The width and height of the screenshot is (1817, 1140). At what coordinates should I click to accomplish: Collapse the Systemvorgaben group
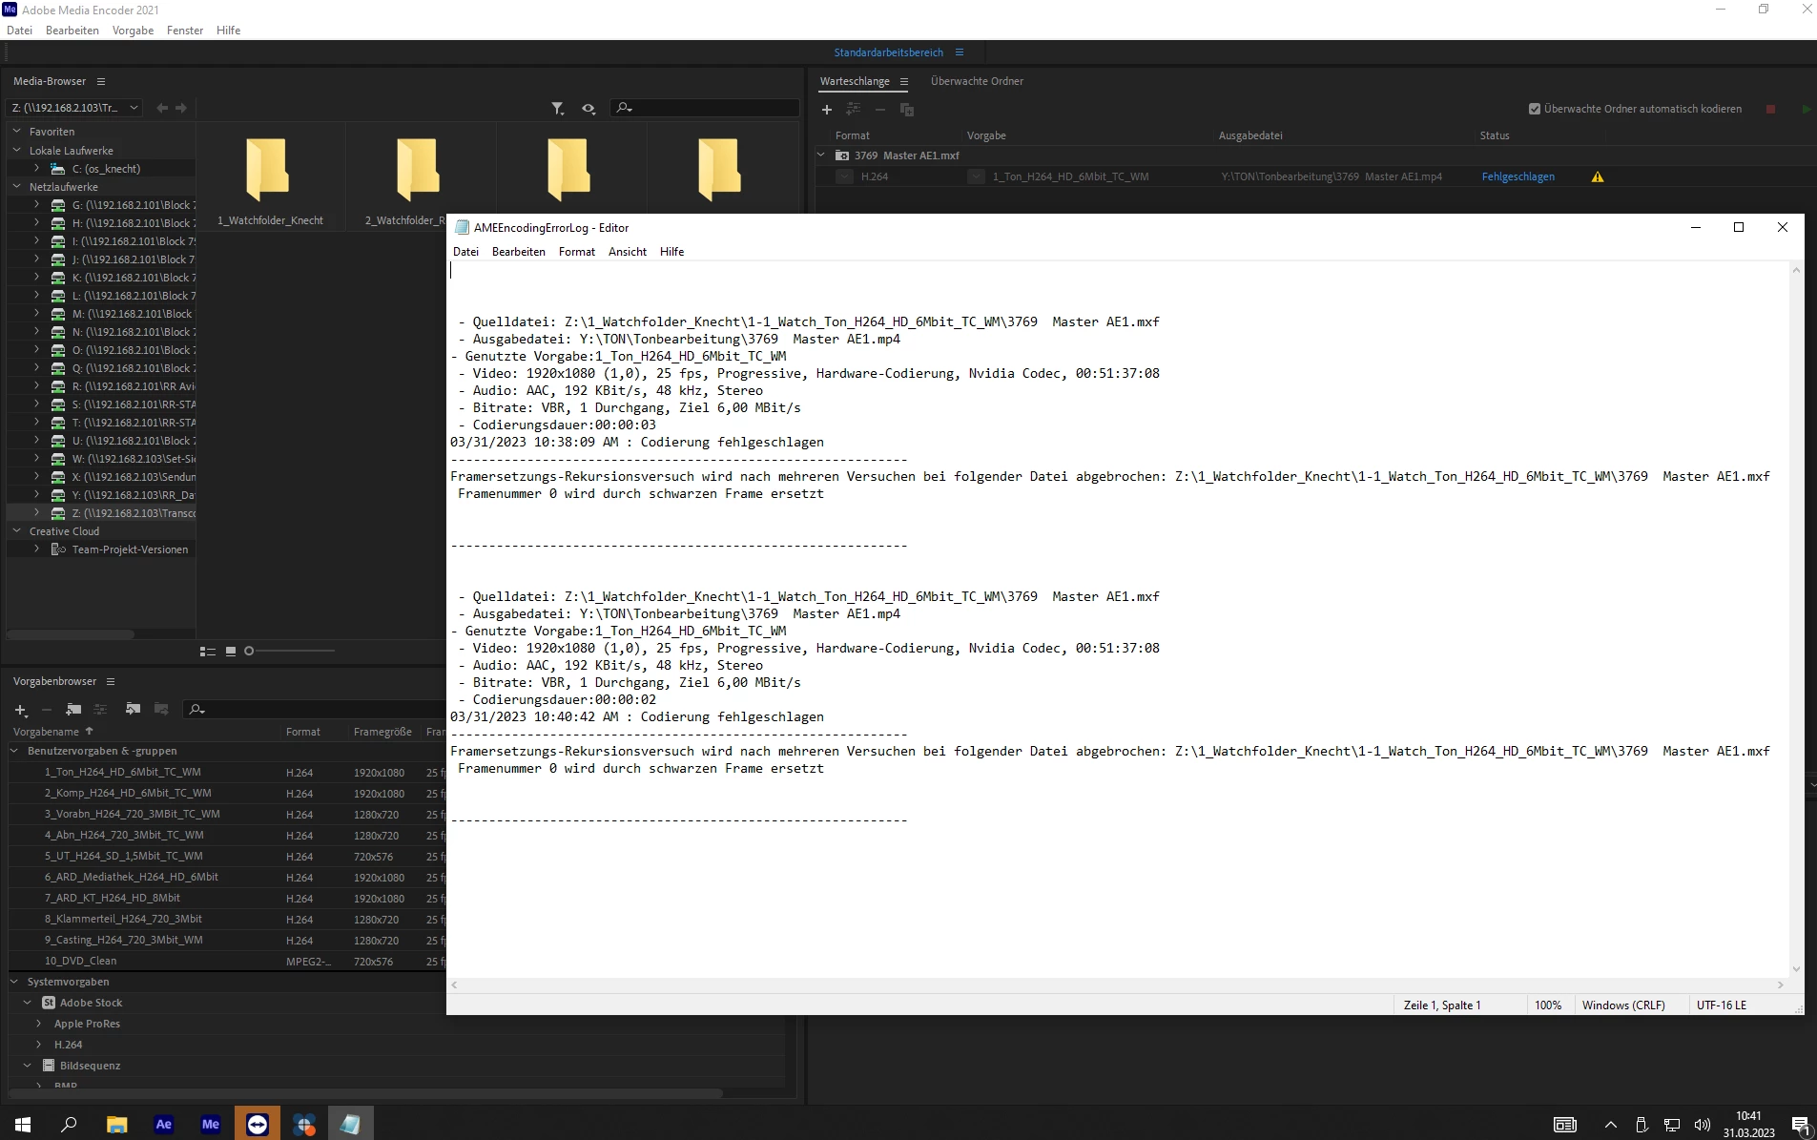click(x=14, y=982)
